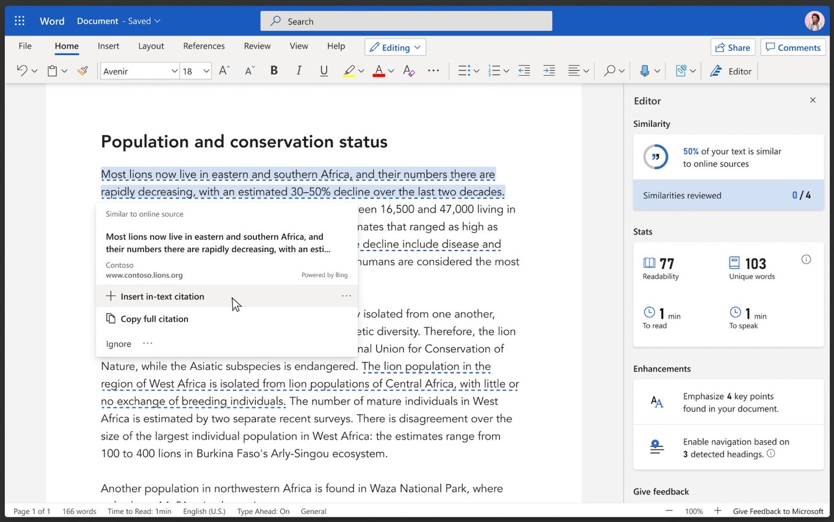Toggle Underline formatting
This screenshot has width=834, height=522.
(x=324, y=71)
